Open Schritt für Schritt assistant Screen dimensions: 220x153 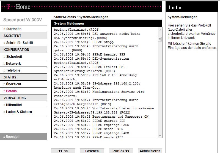pyautogui.click(x=18, y=43)
